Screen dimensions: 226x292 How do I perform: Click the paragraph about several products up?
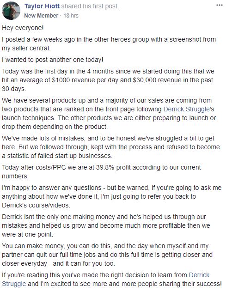(109, 114)
